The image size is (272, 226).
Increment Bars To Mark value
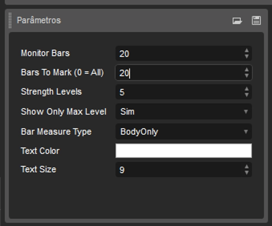pyautogui.click(x=247, y=70)
